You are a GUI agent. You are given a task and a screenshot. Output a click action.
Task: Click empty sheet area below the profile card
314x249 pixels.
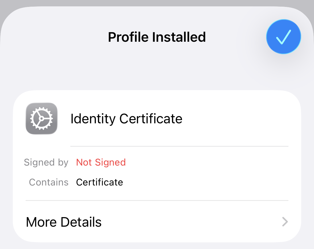(157, 246)
